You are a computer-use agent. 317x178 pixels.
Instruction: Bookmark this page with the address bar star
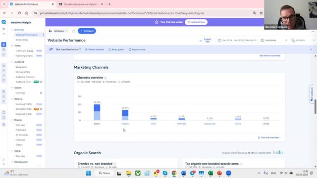pos(261,13)
